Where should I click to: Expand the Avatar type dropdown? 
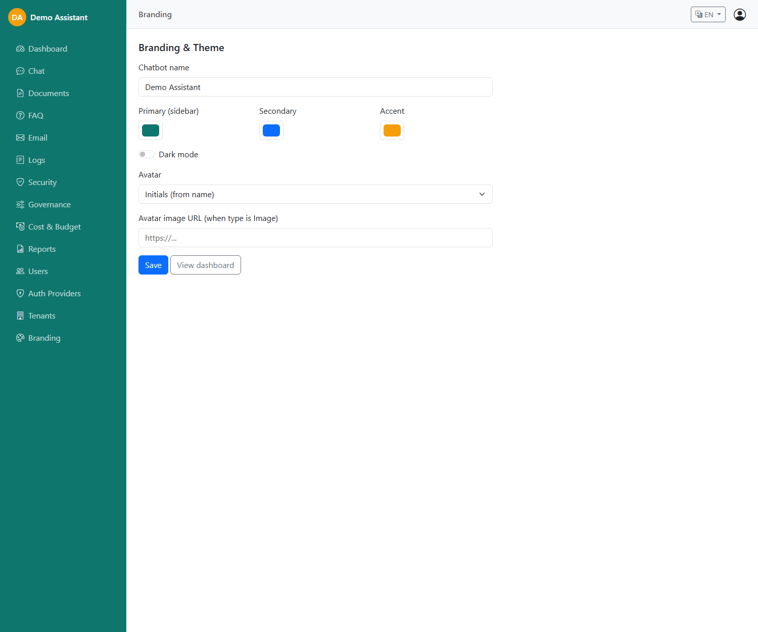[315, 194]
